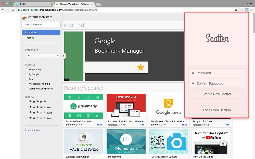Viewport: 255px width, 159px height.
Task: Open the Momentum extension tile
Action: click(x=126, y=142)
